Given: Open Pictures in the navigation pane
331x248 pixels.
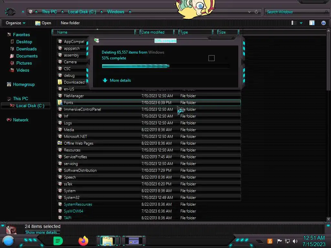Looking at the screenshot, I should [24, 63].
